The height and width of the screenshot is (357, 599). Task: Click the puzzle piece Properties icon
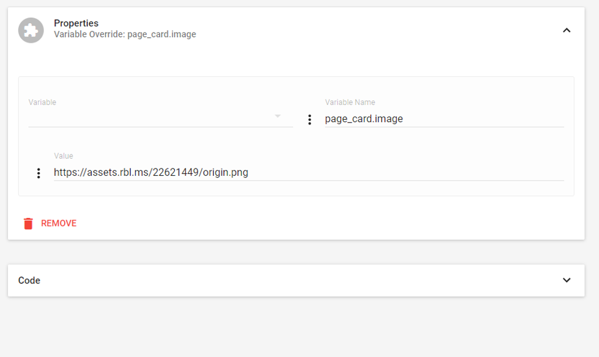[x=31, y=30]
